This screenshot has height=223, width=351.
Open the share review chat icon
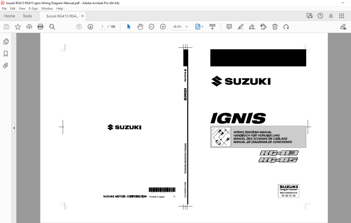coord(310,16)
